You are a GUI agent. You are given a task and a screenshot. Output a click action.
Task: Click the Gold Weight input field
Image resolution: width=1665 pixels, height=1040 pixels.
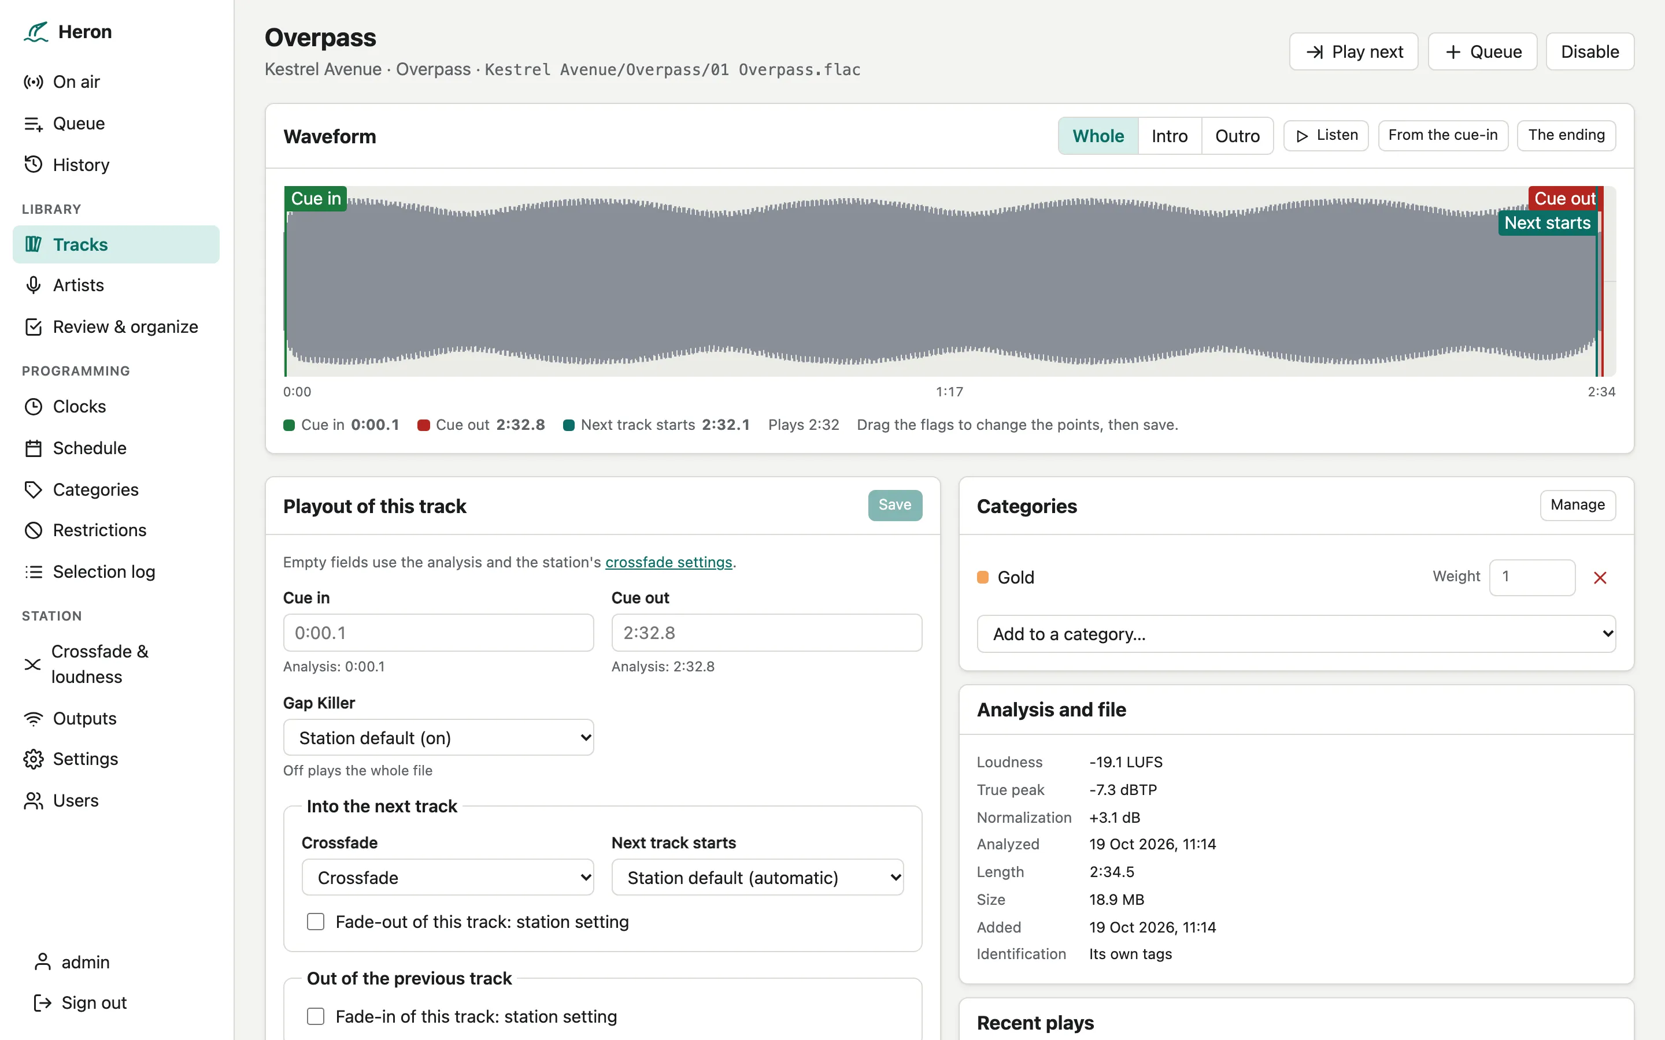tap(1532, 577)
